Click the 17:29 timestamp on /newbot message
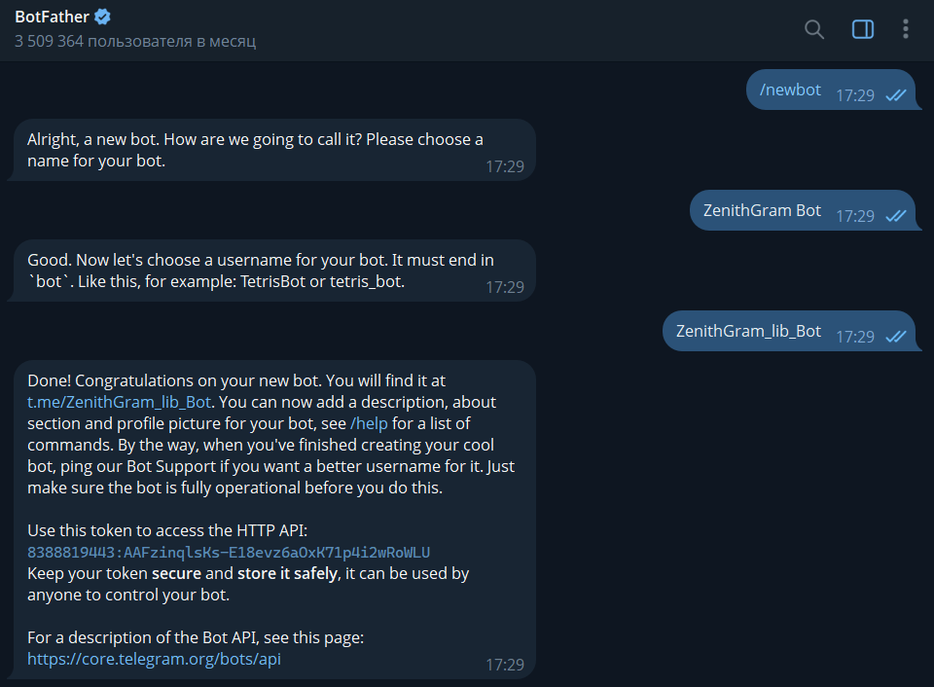Viewport: 934px width, 687px height. click(855, 95)
